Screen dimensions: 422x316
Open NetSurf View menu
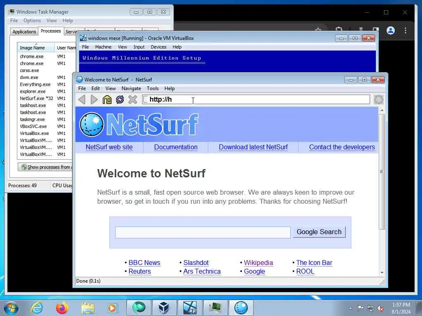[x=110, y=88]
